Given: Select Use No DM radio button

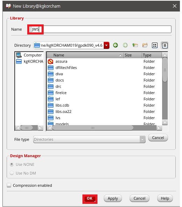Looking at the screenshot, I should point(12,173).
